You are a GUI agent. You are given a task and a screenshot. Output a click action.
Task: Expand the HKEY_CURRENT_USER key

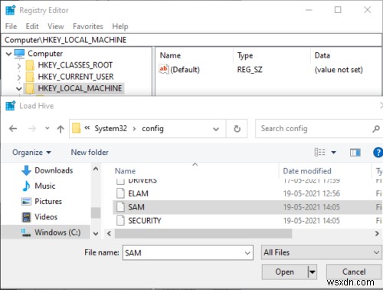tap(19, 77)
